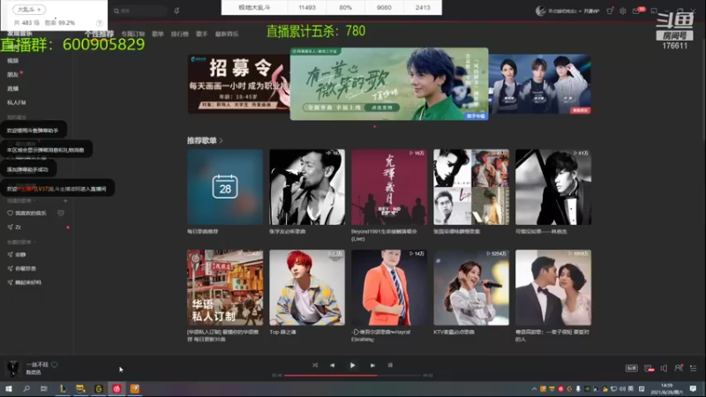Screen dimensions: 706x397
Task: Click the volume speaker icon
Action: click(x=664, y=368)
